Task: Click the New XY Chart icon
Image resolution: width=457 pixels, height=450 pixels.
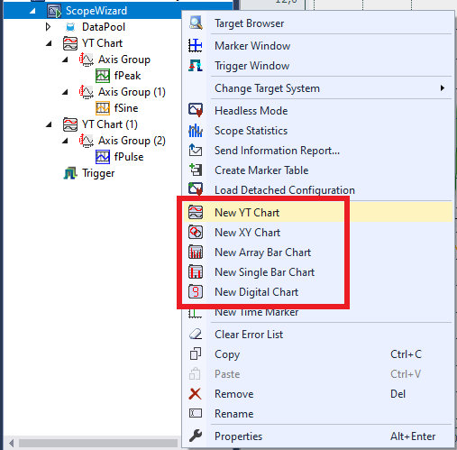Action: pyautogui.click(x=196, y=232)
